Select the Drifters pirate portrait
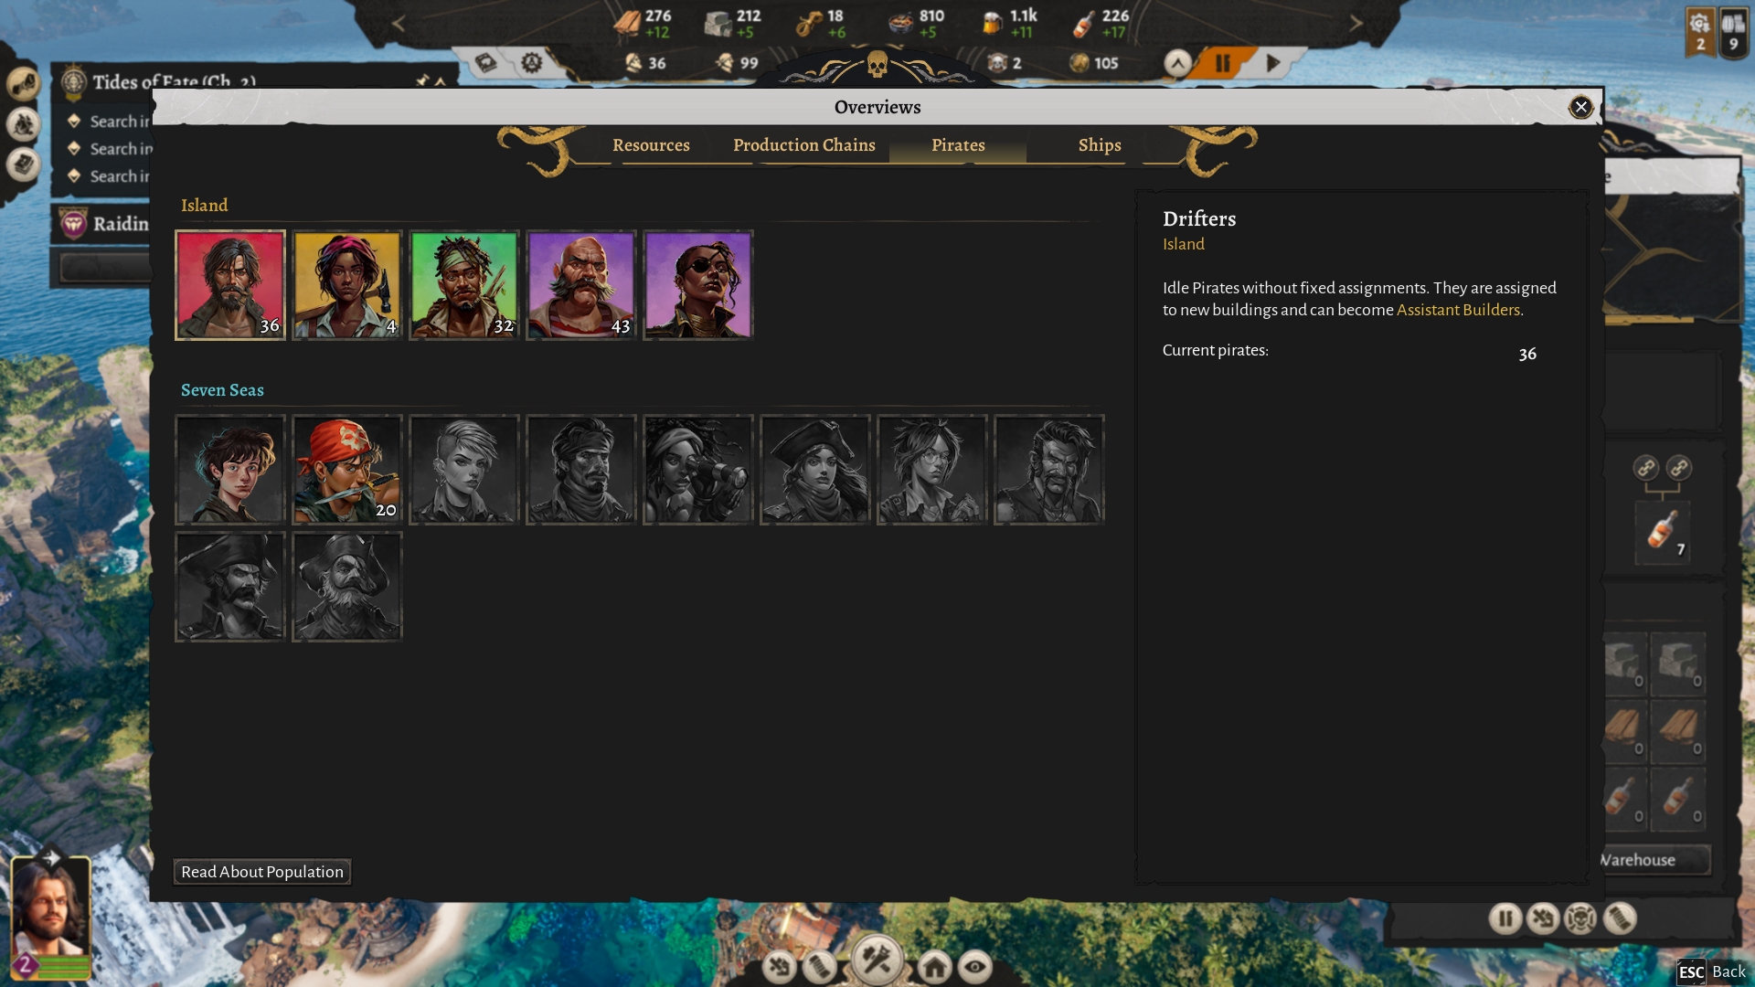The height and width of the screenshot is (987, 1755). (230, 285)
